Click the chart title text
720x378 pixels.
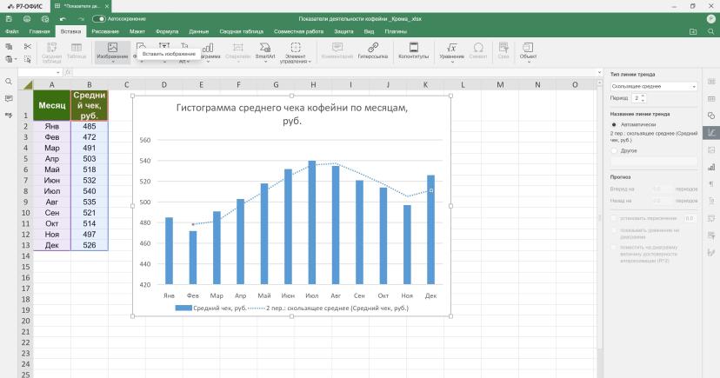coord(292,114)
